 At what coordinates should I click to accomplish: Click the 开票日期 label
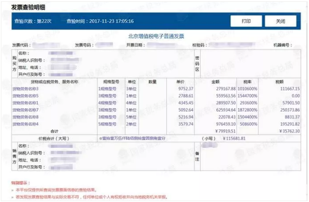136,45
